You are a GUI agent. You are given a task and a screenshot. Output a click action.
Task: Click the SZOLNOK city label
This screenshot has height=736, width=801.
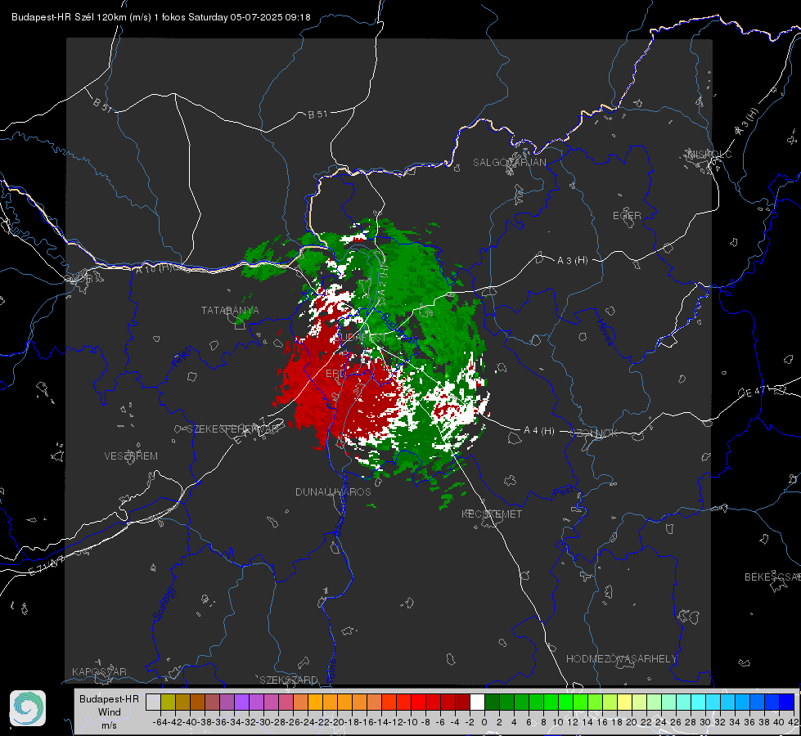point(594,433)
